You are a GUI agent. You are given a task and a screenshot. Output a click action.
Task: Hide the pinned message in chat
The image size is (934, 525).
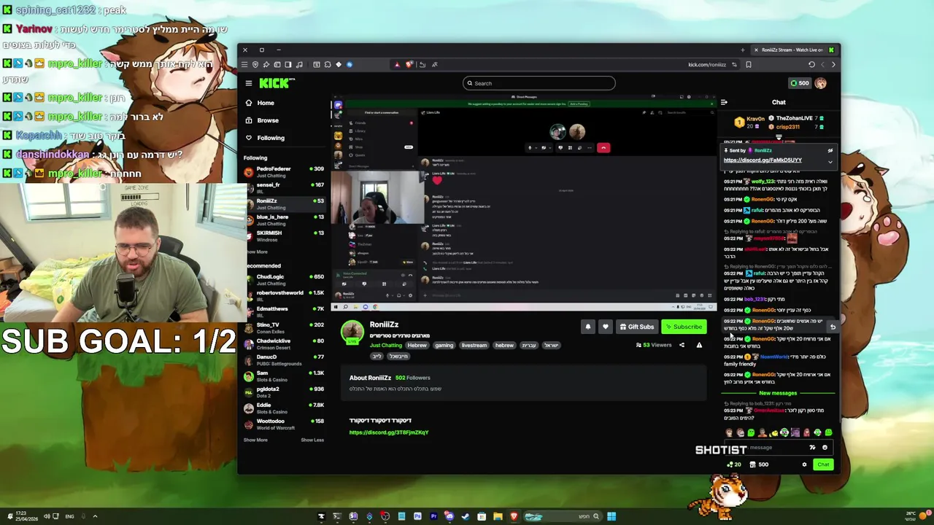click(830, 150)
